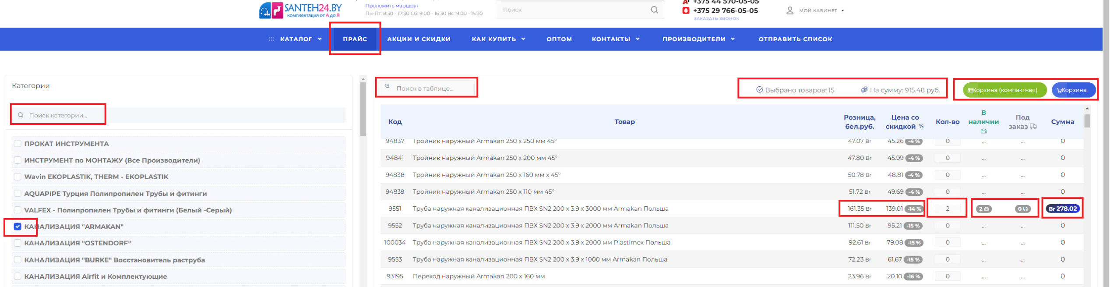Open the SANTEH24.BY logo home link
Image resolution: width=1110 pixels, height=287 pixels.
(300, 10)
